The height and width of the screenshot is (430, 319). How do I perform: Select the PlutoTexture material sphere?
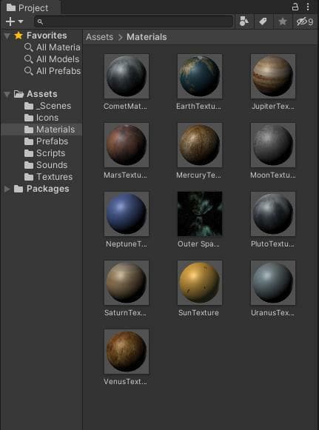click(x=273, y=214)
